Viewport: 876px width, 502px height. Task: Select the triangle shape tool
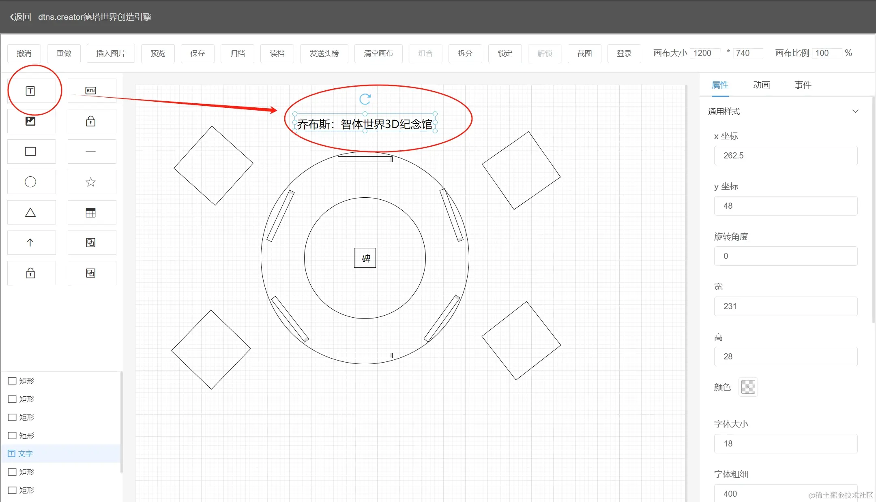point(31,212)
